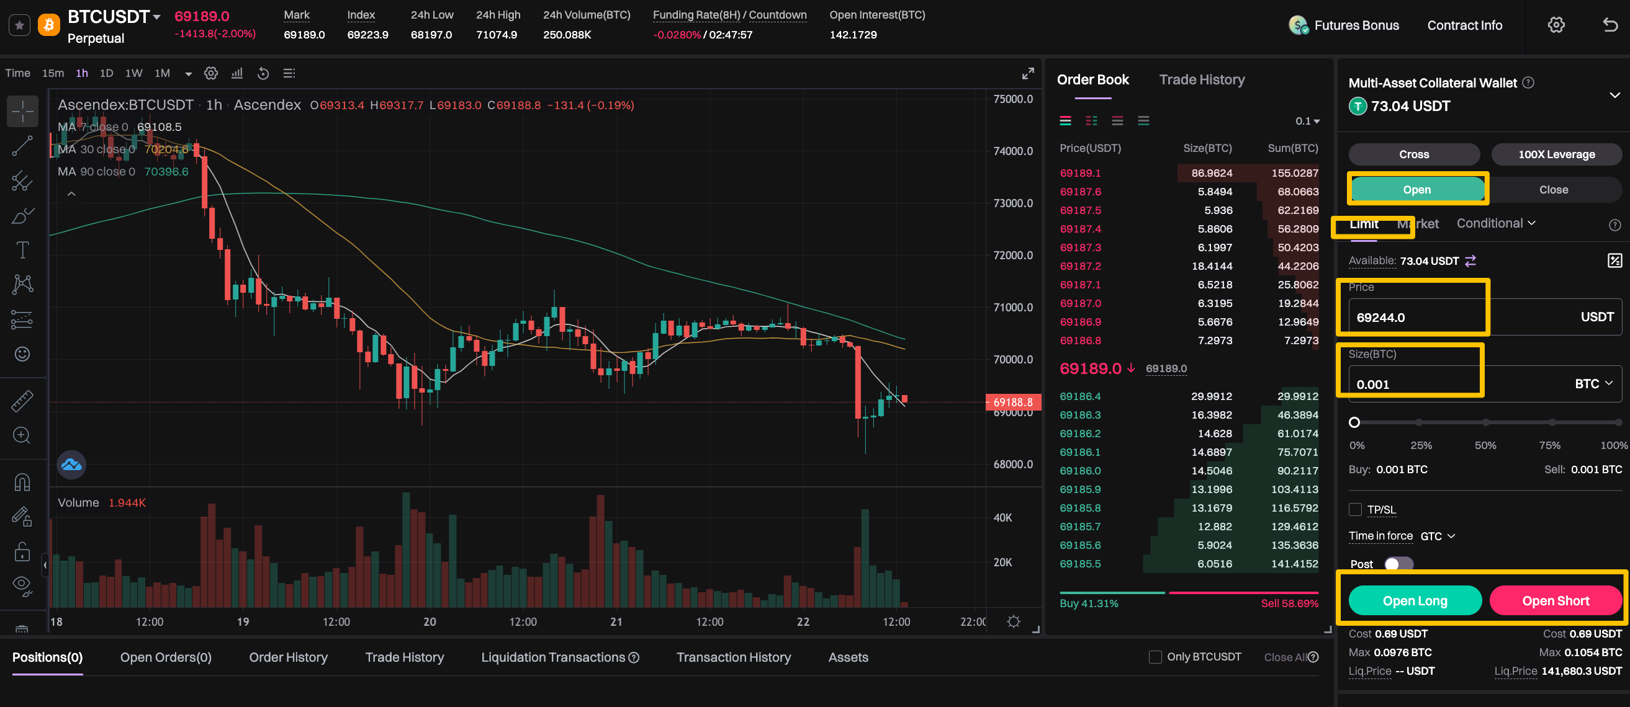
Task: Select the ruler measure tool
Action: [x=22, y=400]
